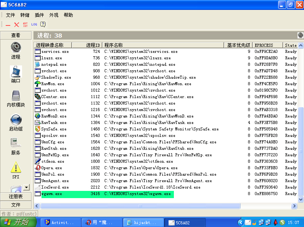Click the vertical scrollbar thumb

[x=301, y=151]
